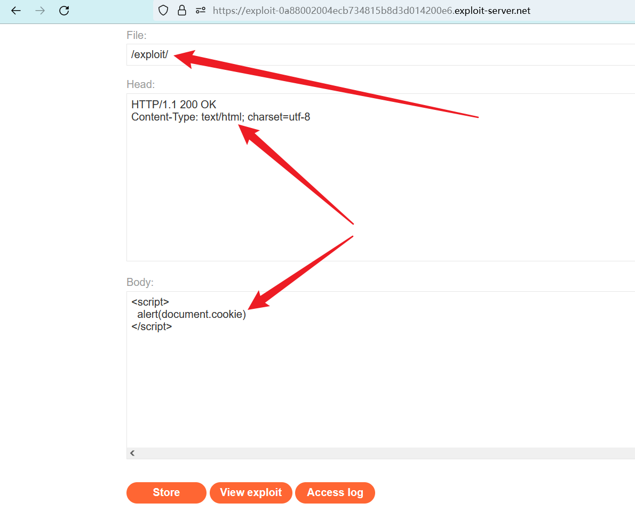Image resolution: width=635 pixels, height=511 pixels.
Task: Click the closing </script> tag line
Action: tap(152, 326)
